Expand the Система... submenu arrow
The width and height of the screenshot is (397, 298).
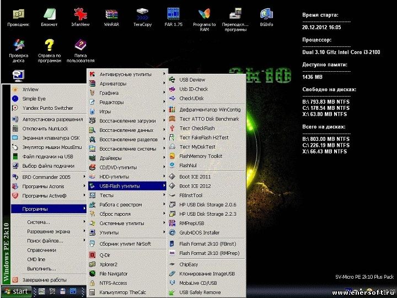pos(84,222)
